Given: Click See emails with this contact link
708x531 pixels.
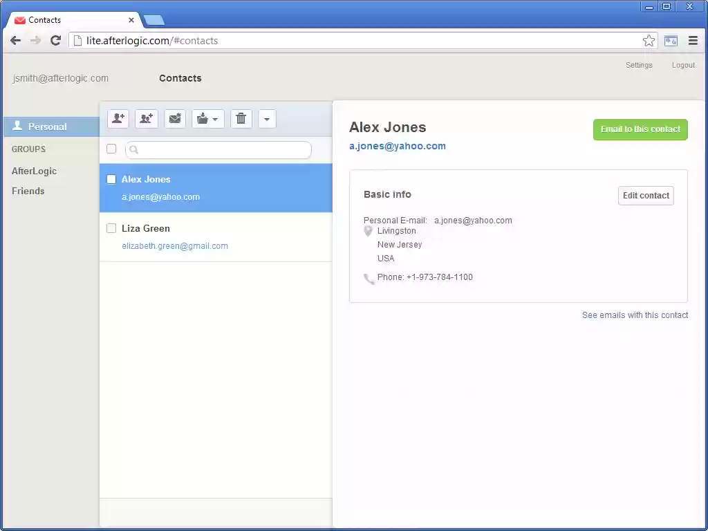Looking at the screenshot, I should [x=635, y=315].
